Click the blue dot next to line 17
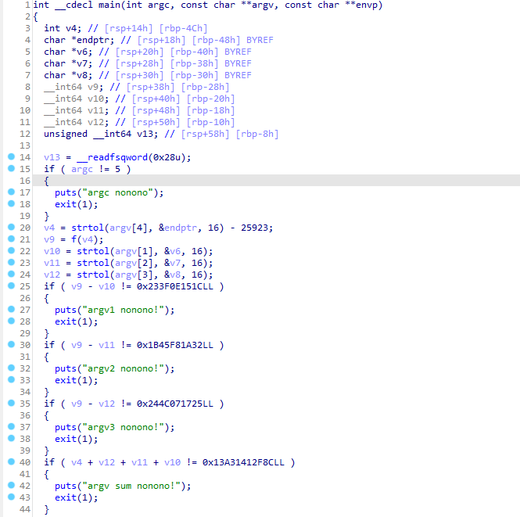Image resolution: width=520 pixels, height=517 pixels. click(x=10, y=192)
